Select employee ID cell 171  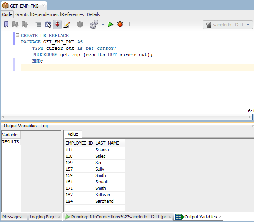tap(80, 188)
